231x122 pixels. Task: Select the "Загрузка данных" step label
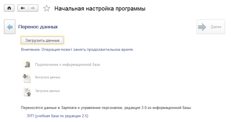click(x=47, y=91)
